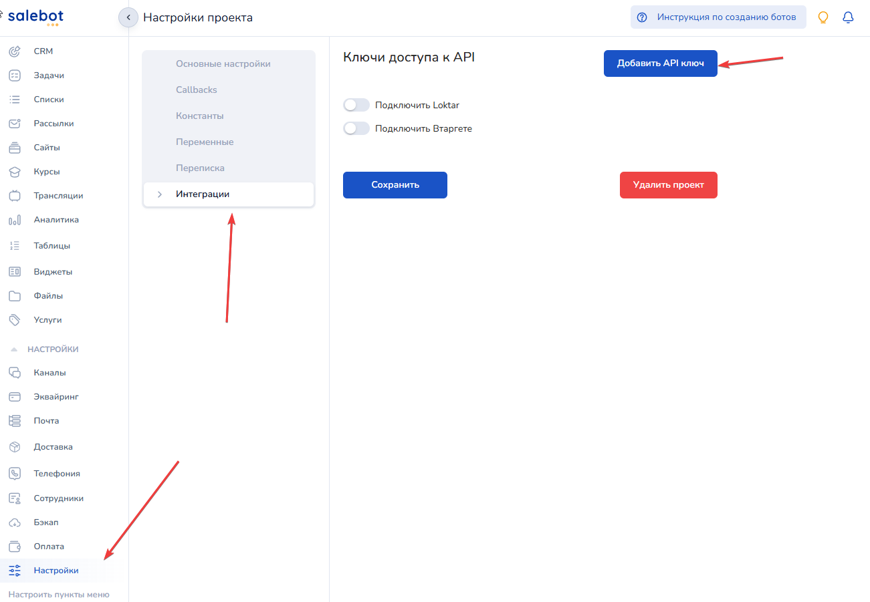Toggle the Подключить Втаргете switch
Screen dimensions: 870x602
click(356, 128)
